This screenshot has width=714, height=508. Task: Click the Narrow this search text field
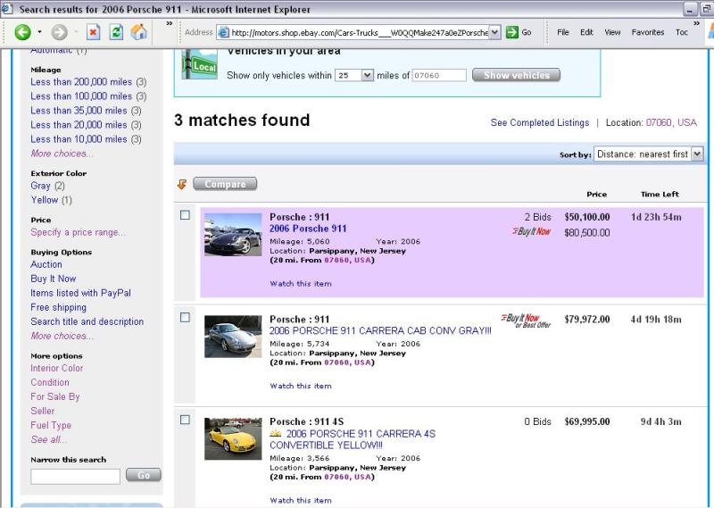(x=75, y=477)
